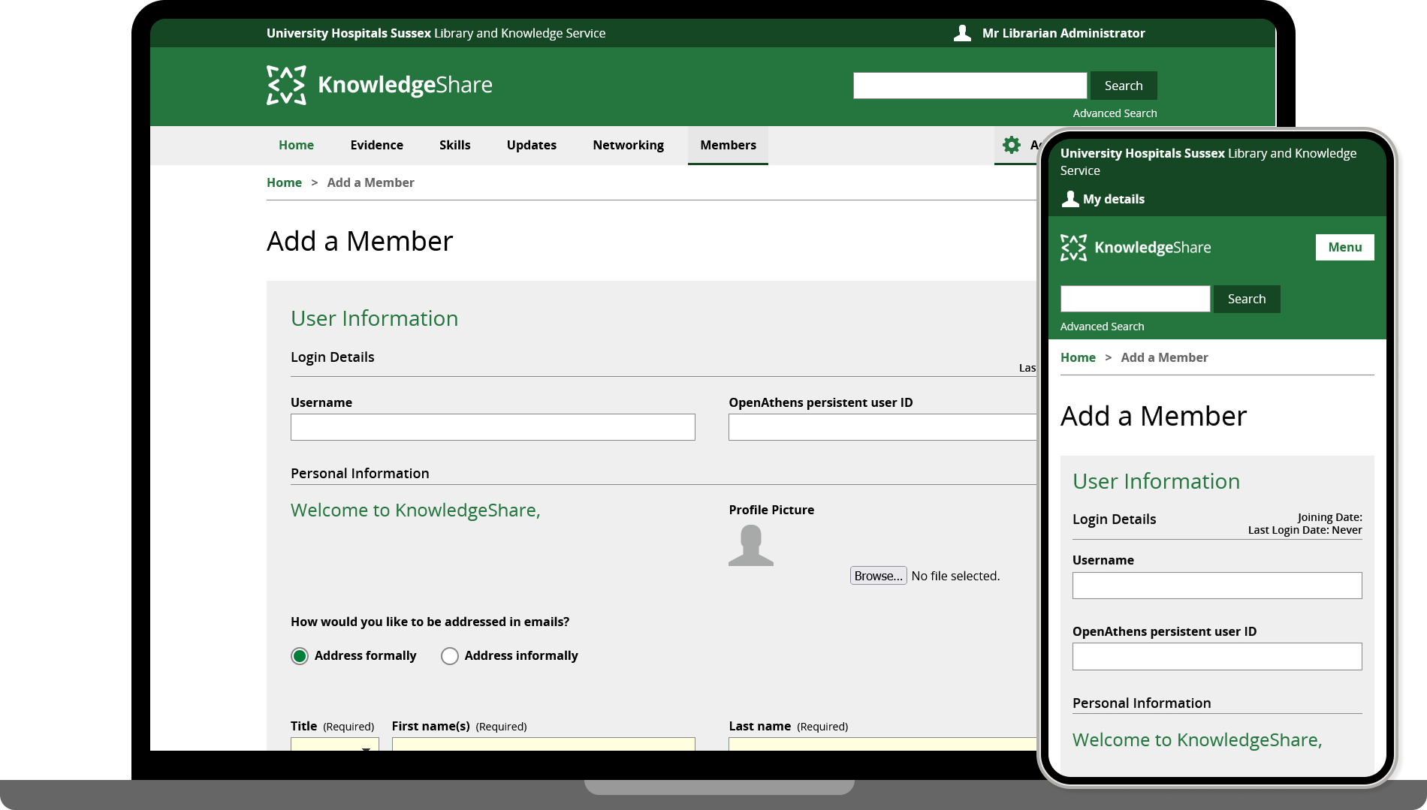The height and width of the screenshot is (810, 1427).
Task: Click the user icon beside Mr Librarian Administrator
Action: tap(962, 33)
